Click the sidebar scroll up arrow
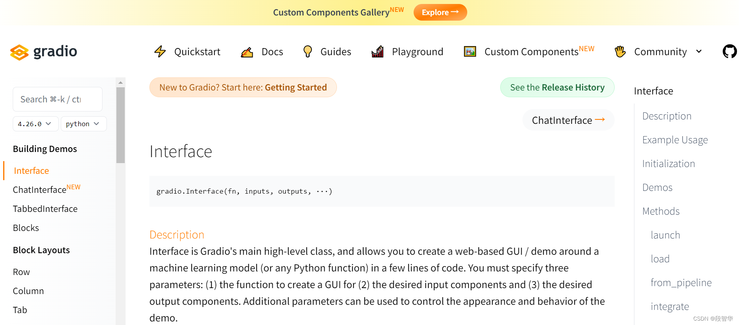This screenshot has width=739, height=325. [120, 83]
